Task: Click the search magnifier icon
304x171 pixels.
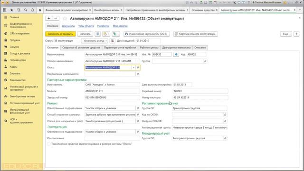Action: click(x=26, y=10)
